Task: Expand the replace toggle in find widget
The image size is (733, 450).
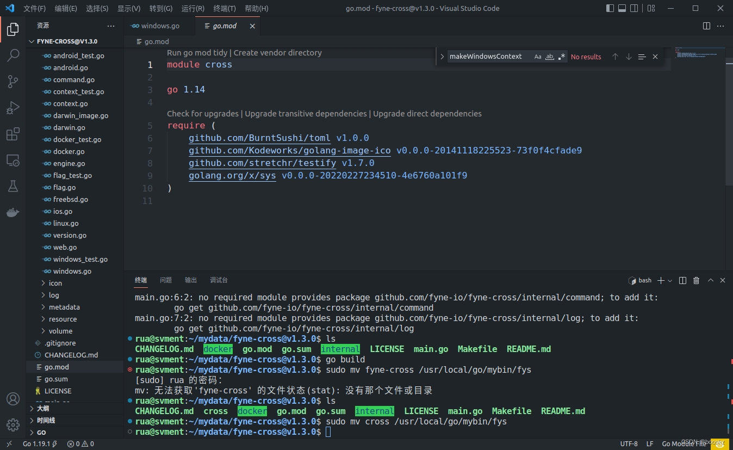Action: [x=442, y=57]
